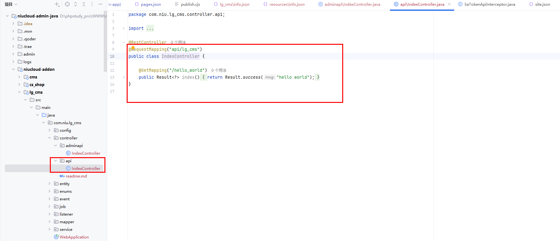
Task: Hide the project panel with minimize icon
Action: point(100,4)
